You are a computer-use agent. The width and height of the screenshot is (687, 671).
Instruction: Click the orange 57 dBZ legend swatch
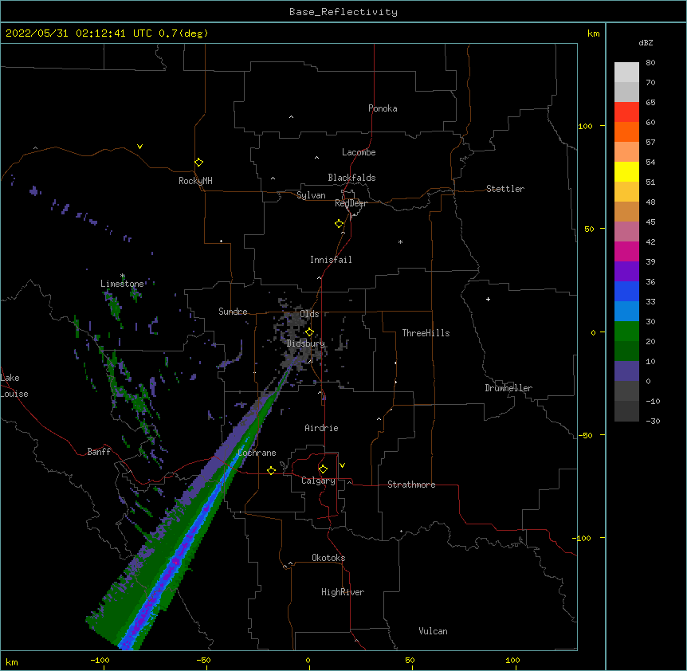tap(626, 131)
